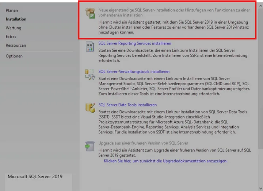Click the description mentioning Visual Studio-Integration
The height and width of the screenshot is (191, 263).
(x=172, y=122)
